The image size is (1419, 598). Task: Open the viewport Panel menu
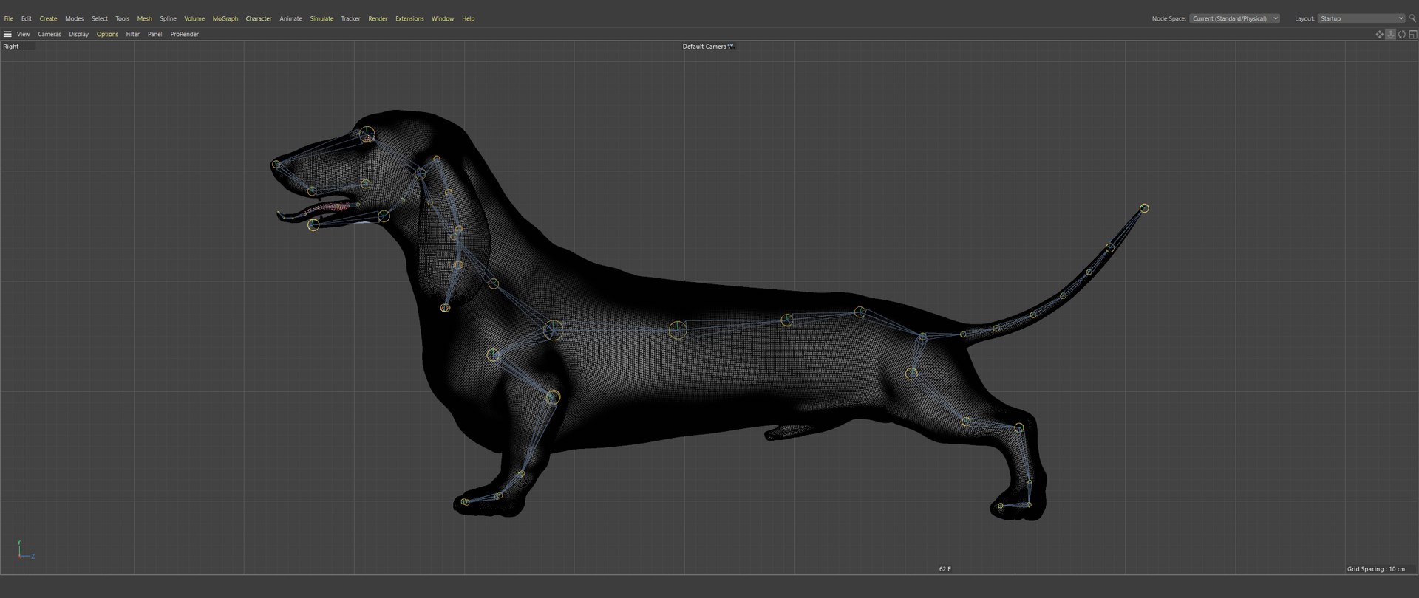tap(155, 34)
